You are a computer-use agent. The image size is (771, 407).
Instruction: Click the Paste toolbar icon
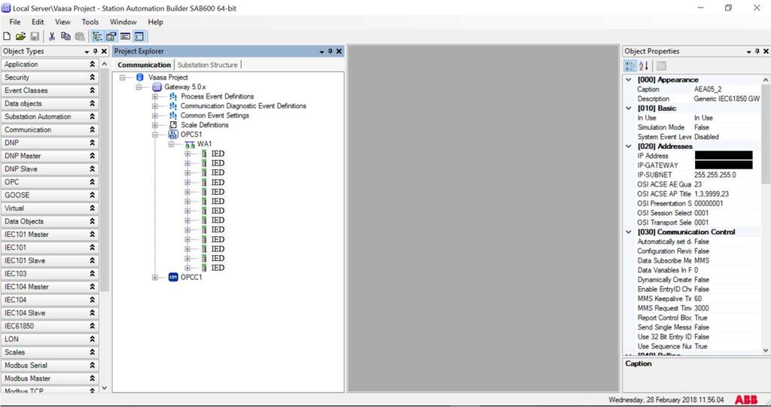coord(79,36)
